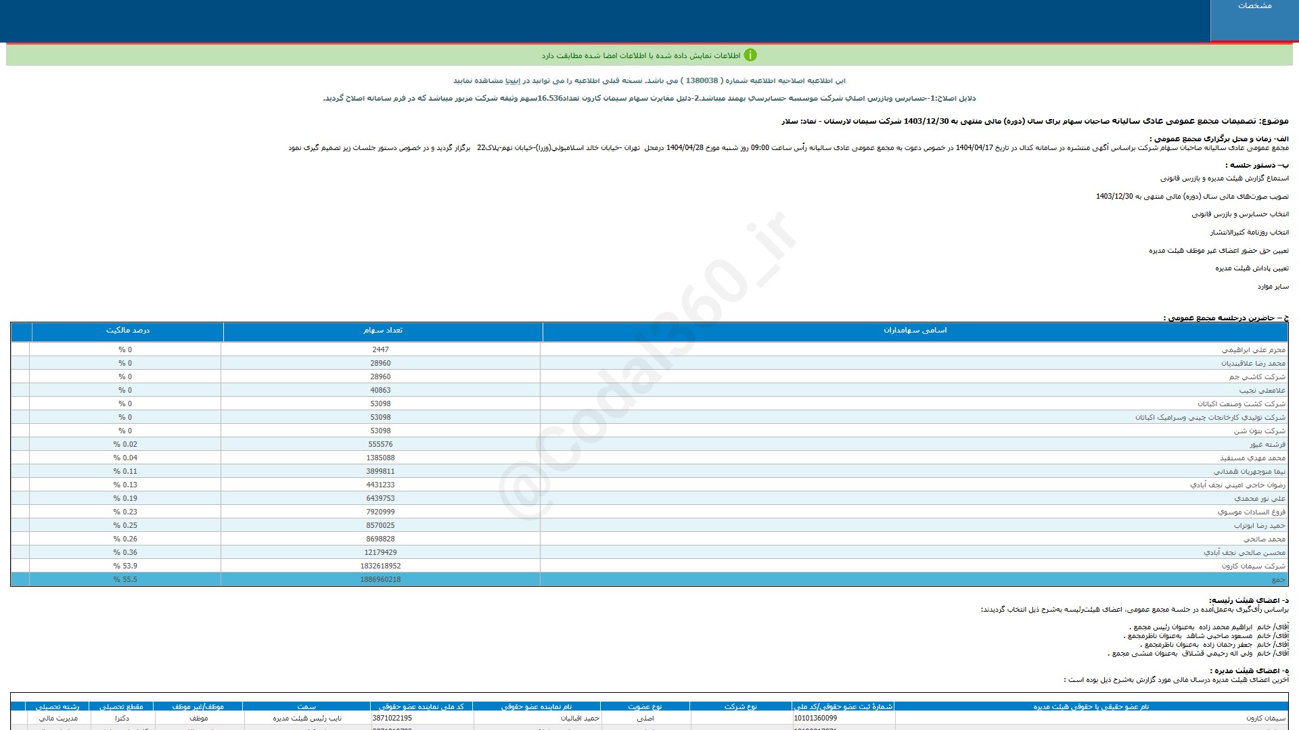
Task: Click share count 40863
Action: (380, 390)
